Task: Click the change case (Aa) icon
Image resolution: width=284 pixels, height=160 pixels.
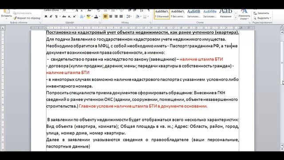Action: (x=89, y=10)
